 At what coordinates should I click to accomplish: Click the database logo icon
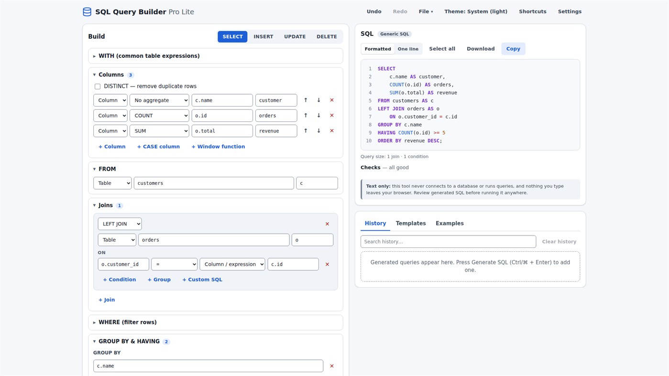click(x=87, y=12)
